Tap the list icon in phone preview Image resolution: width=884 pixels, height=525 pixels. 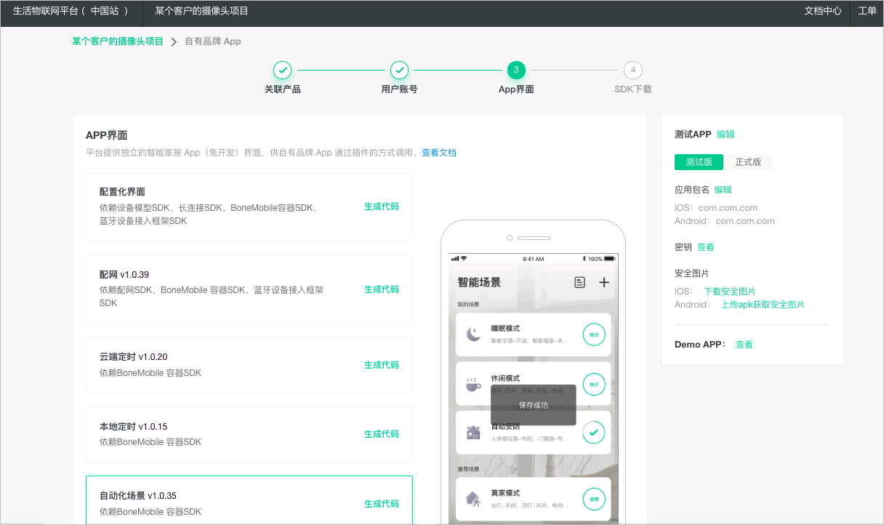tap(579, 282)
